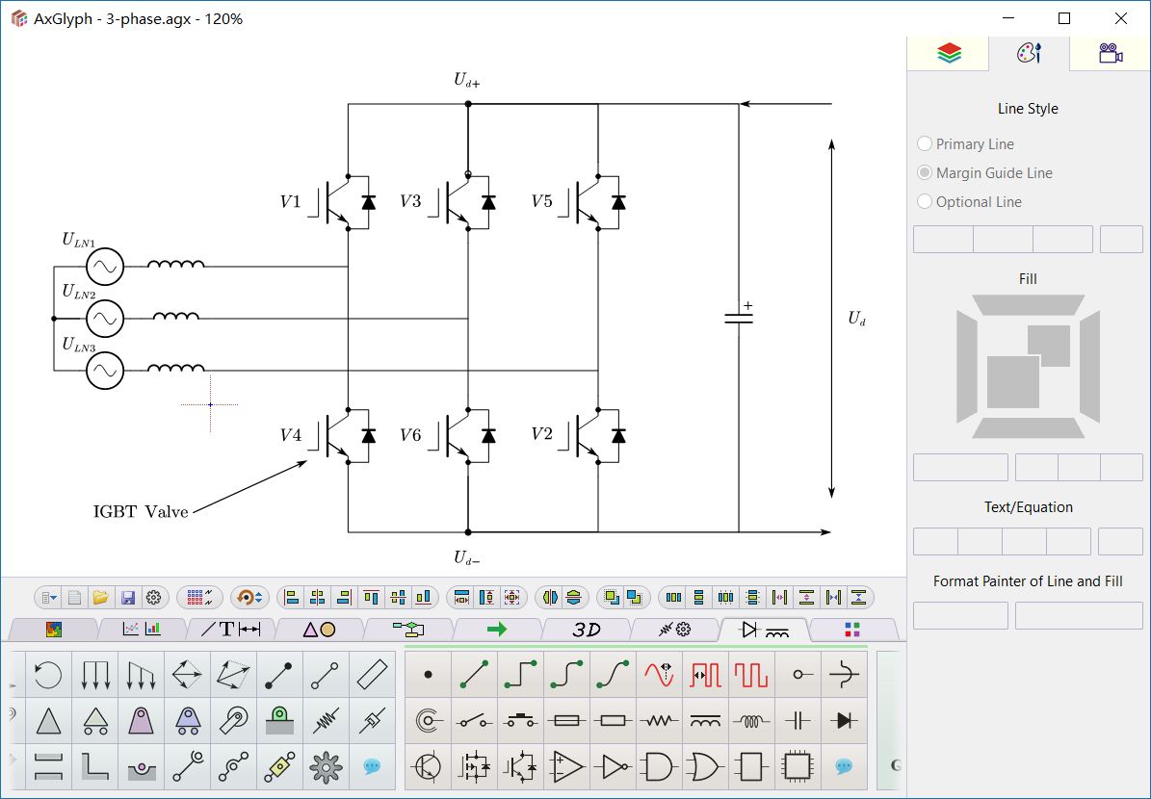Image resolution: width=1151 pixels, height=799 pixels.
Task: Select the IGBT symbol in the circuit palette
Action: 522,766
